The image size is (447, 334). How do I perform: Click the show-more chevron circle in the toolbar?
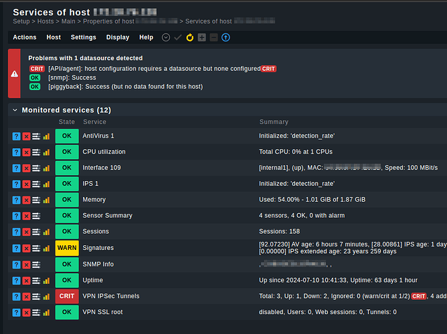166,38
